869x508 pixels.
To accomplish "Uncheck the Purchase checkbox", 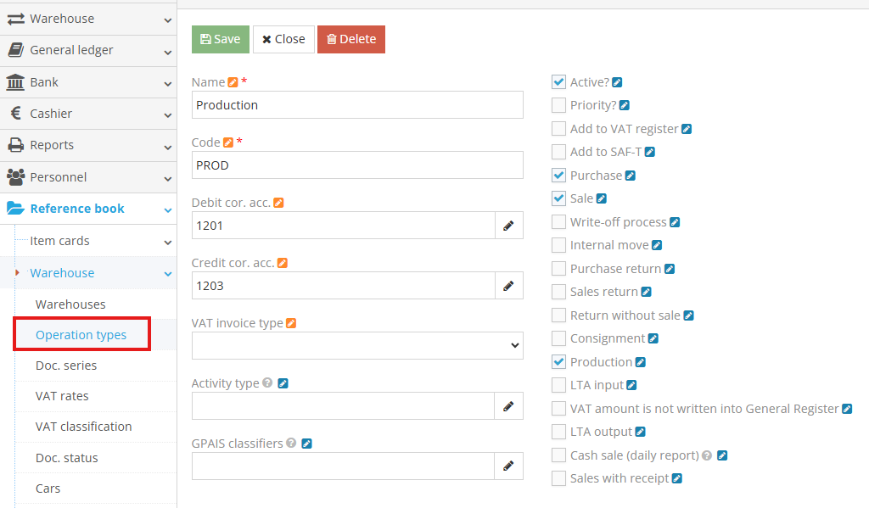I will point(558,176).
